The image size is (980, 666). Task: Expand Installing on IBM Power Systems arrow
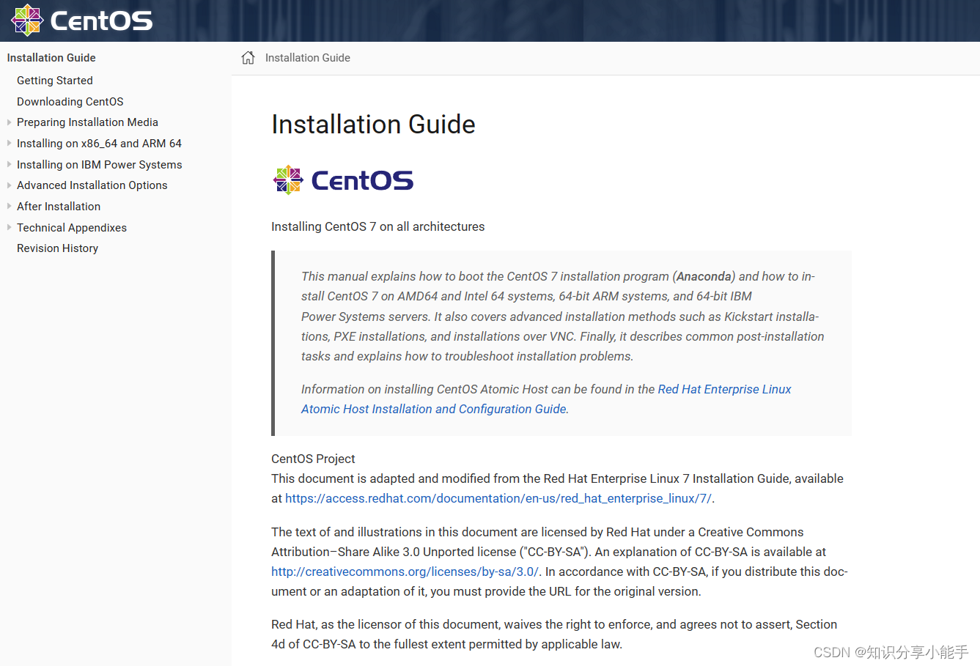9,165
